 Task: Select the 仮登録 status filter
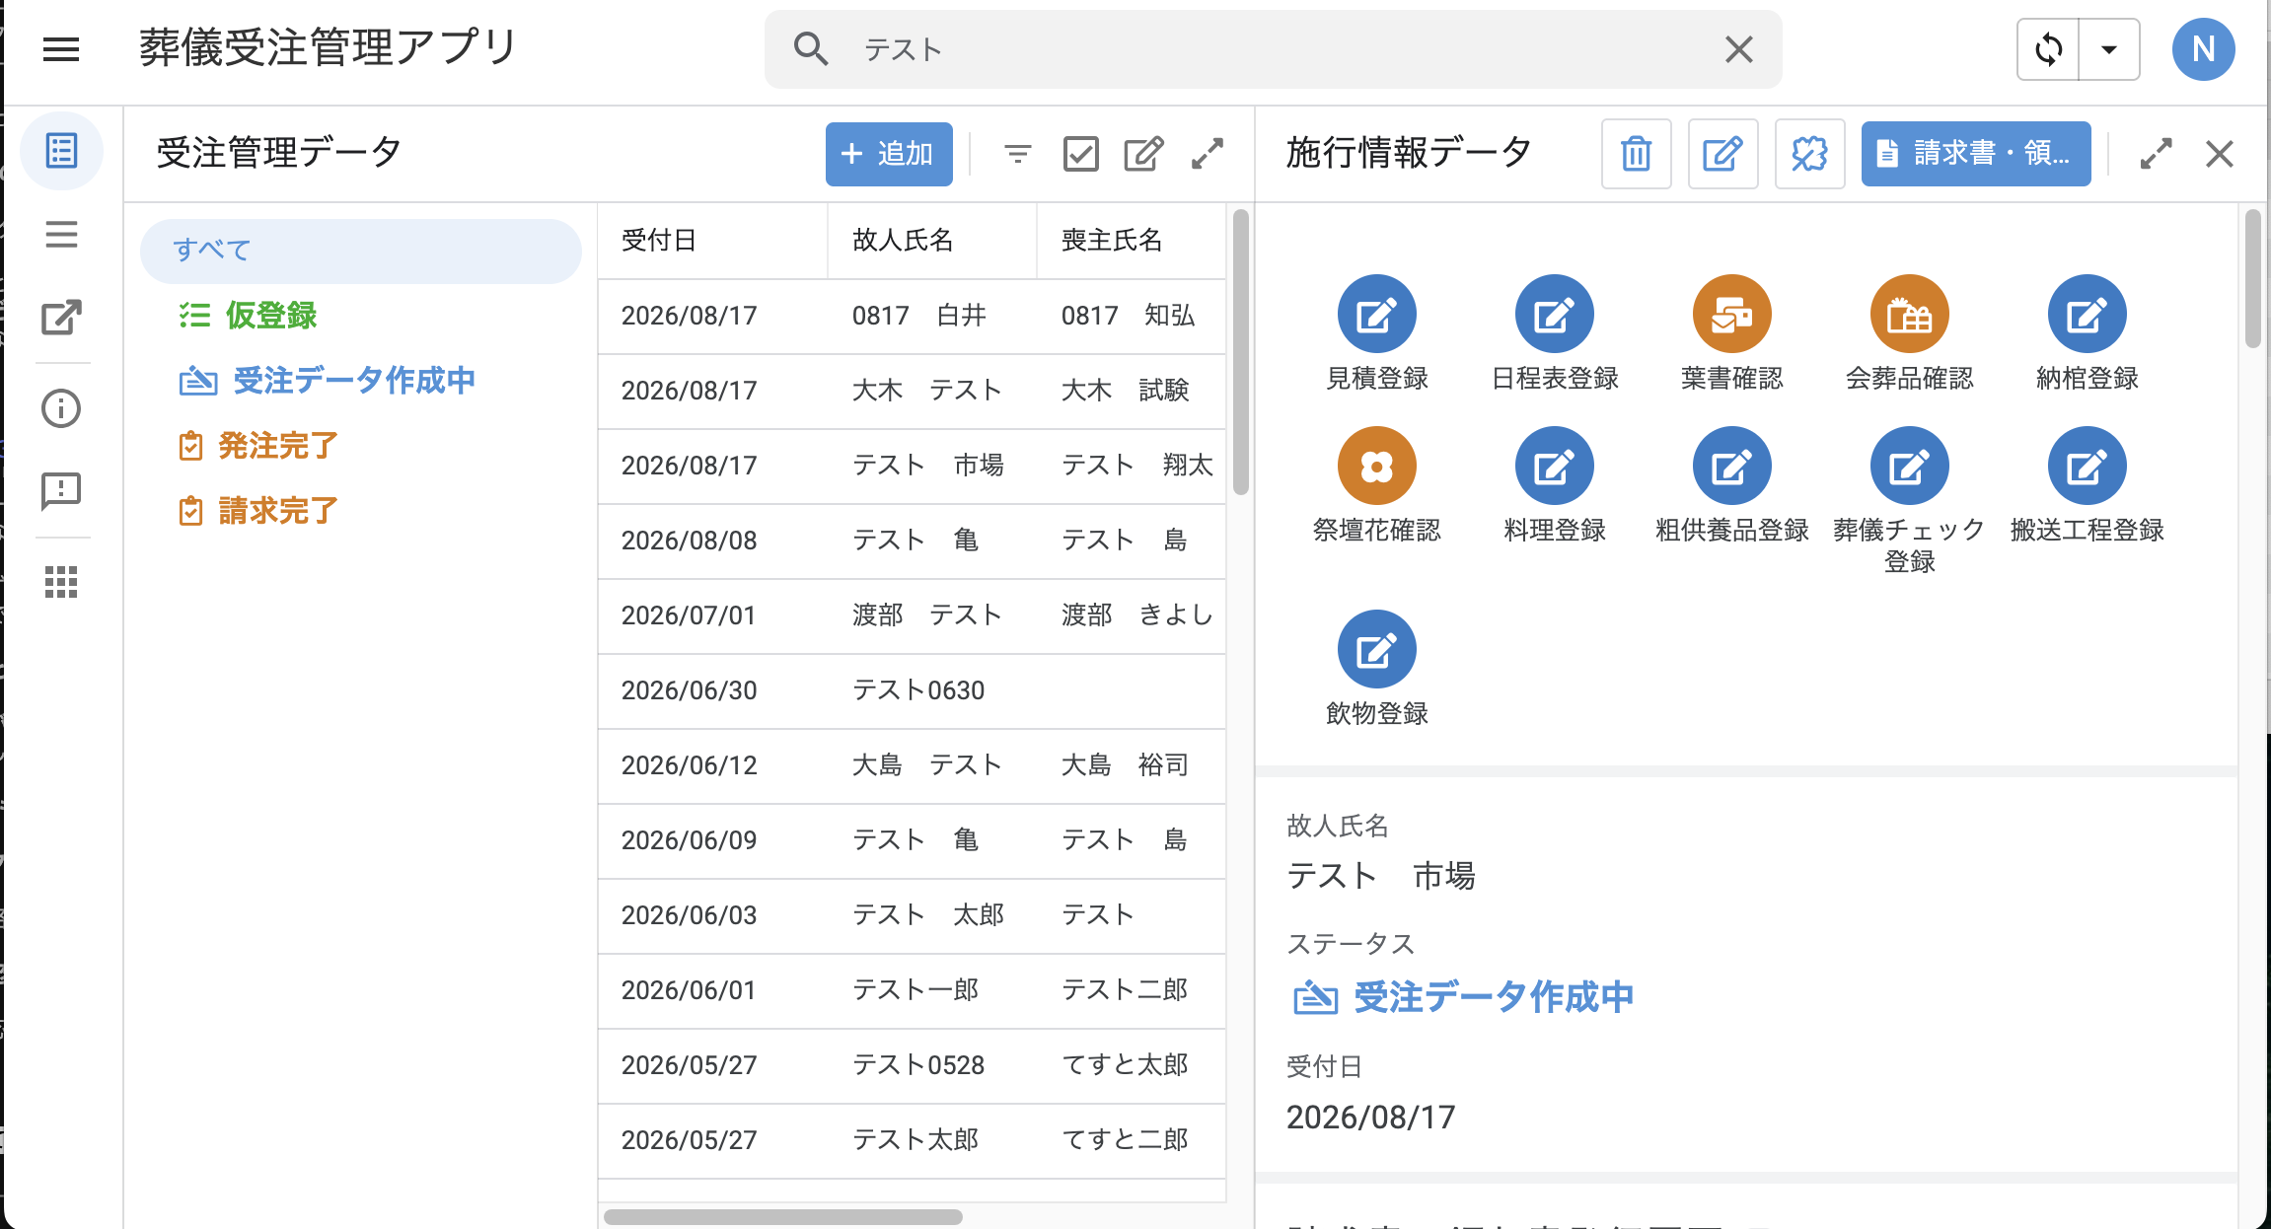[x=248, y=316]
